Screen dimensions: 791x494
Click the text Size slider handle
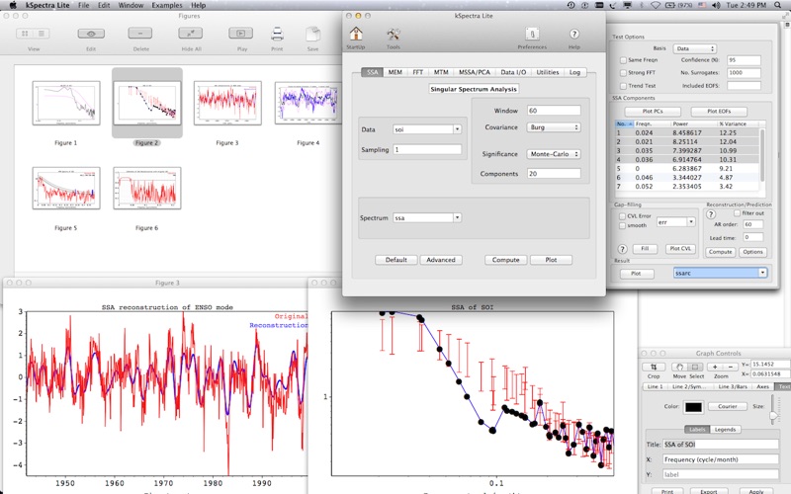(x=773, y=415)
